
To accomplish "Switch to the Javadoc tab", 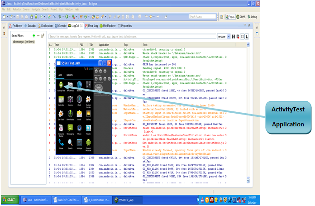I will pyautogui.click(x=30, y=26).
